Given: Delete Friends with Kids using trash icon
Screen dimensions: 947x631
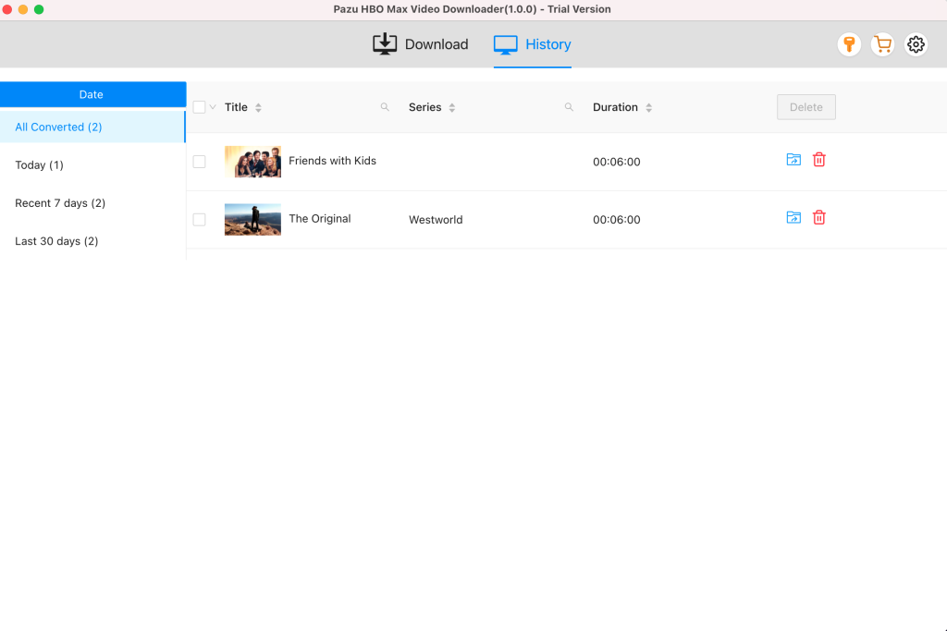Looking at the screenshot, I should pos(819,159).
